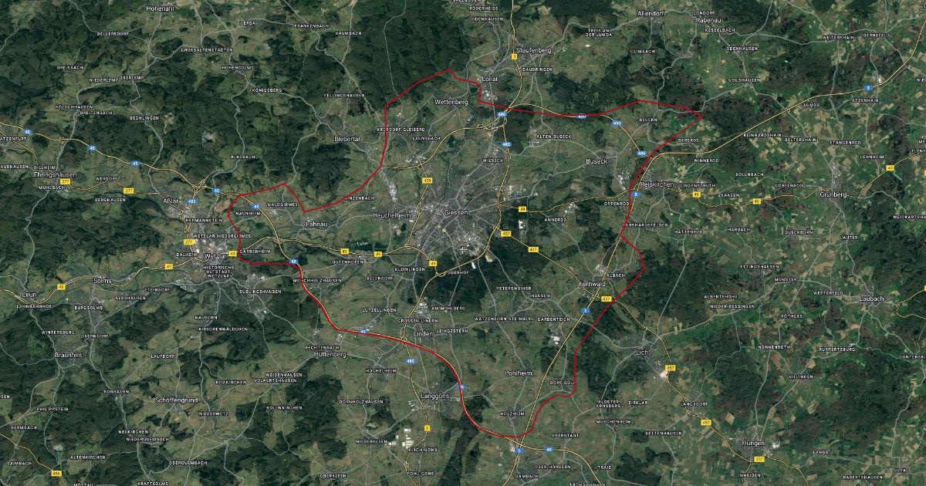The image size is (926, 486).
Task: Click the Watzenborn-Steinberg label
Action: [503, 318]
